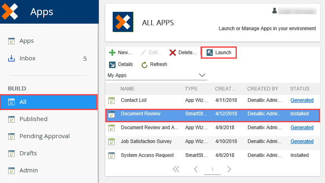Click the user profile icon
The image size is (325, 183).
coord(275,11)
